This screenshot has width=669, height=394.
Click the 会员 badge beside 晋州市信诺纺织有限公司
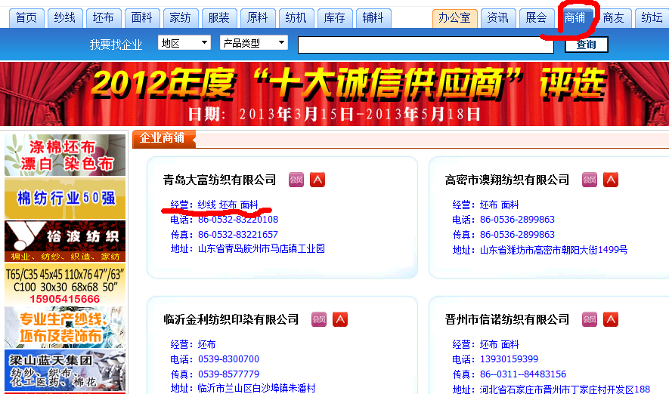(589, 319)
